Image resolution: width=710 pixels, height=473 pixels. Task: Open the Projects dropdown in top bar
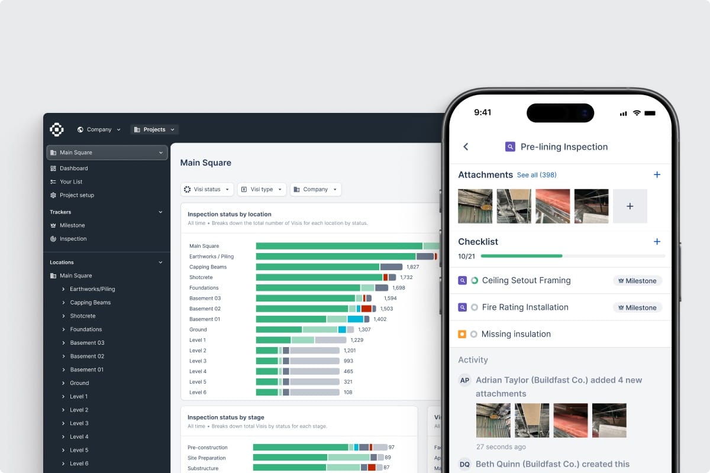pyautogui.click(x=154, y=129)
